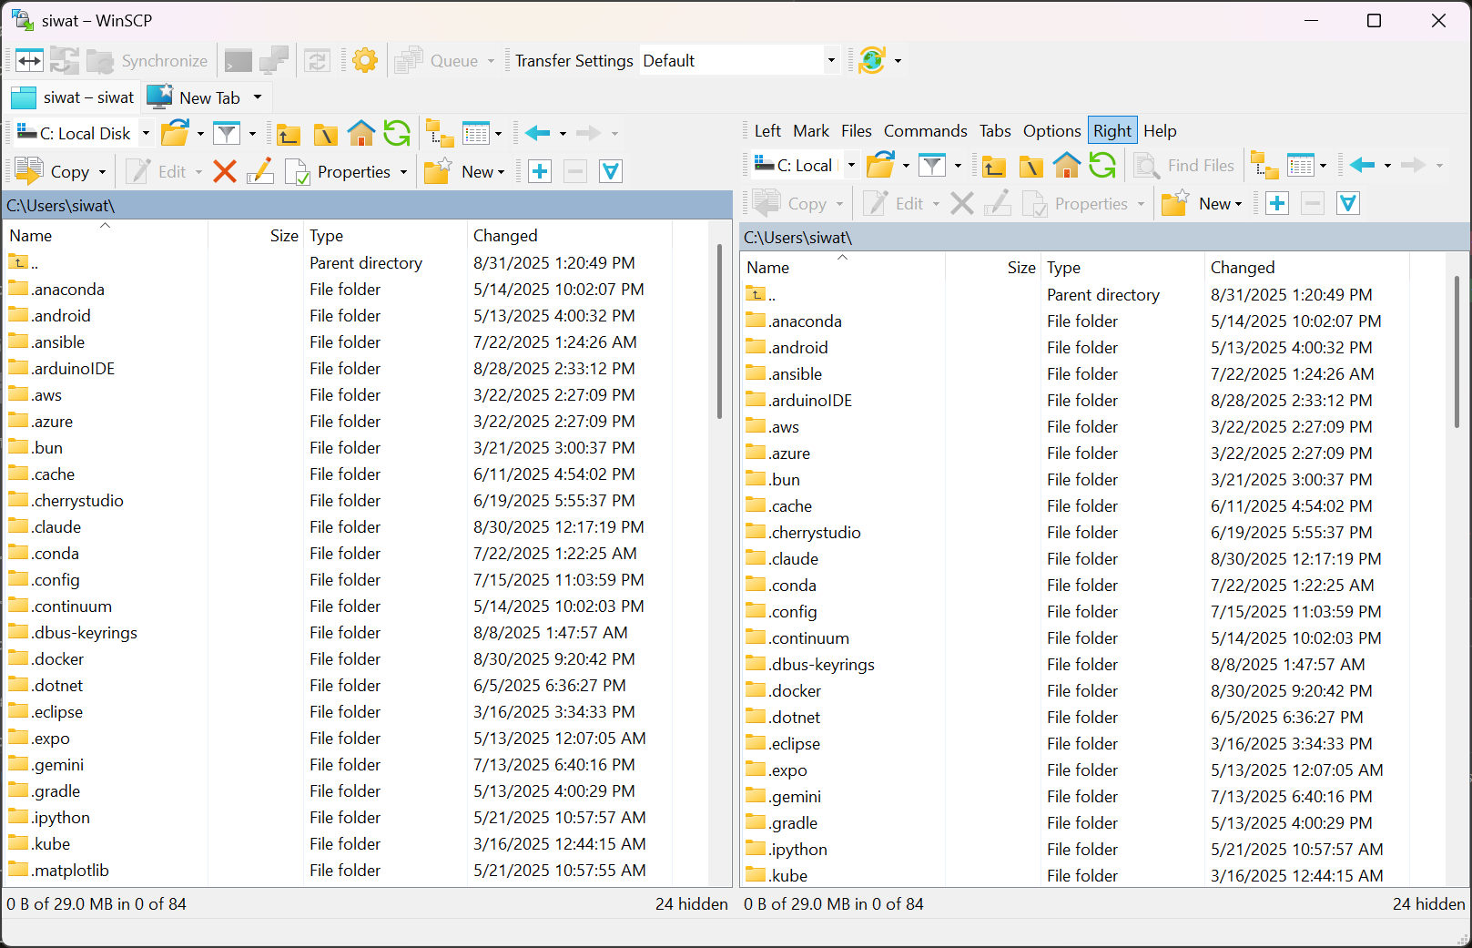Sort left panel by Changed column
Screen dimensions: 1472x948
pos(569,236)
